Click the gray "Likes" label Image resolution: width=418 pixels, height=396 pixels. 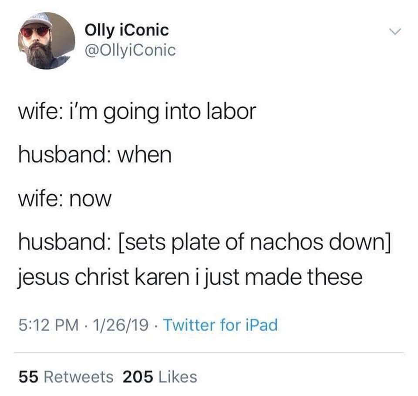pyautogui.click(x=178, y=377)
